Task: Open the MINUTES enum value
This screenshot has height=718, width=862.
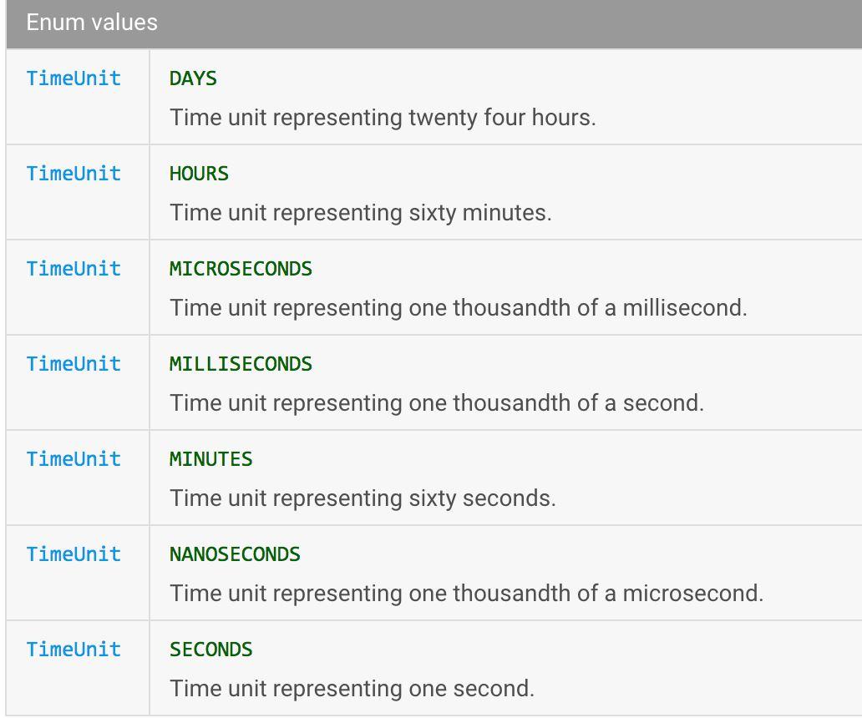Action: coord(210,459)
